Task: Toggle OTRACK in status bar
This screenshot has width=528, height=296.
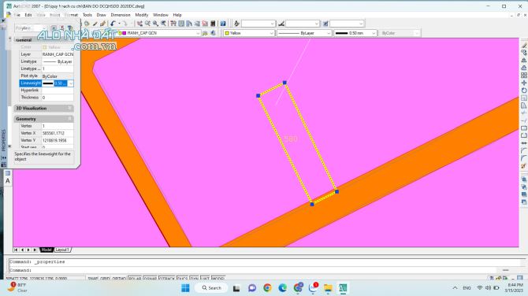Action: click(x=167, y=279)
